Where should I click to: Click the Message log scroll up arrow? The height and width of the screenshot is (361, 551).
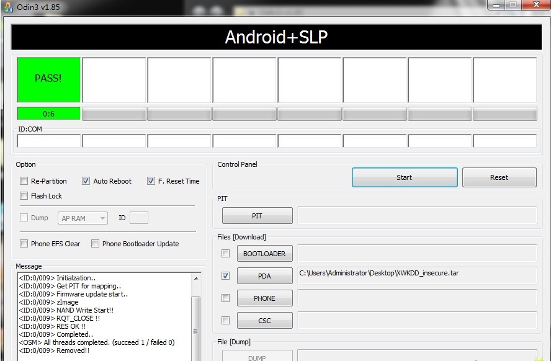point(196,279)
